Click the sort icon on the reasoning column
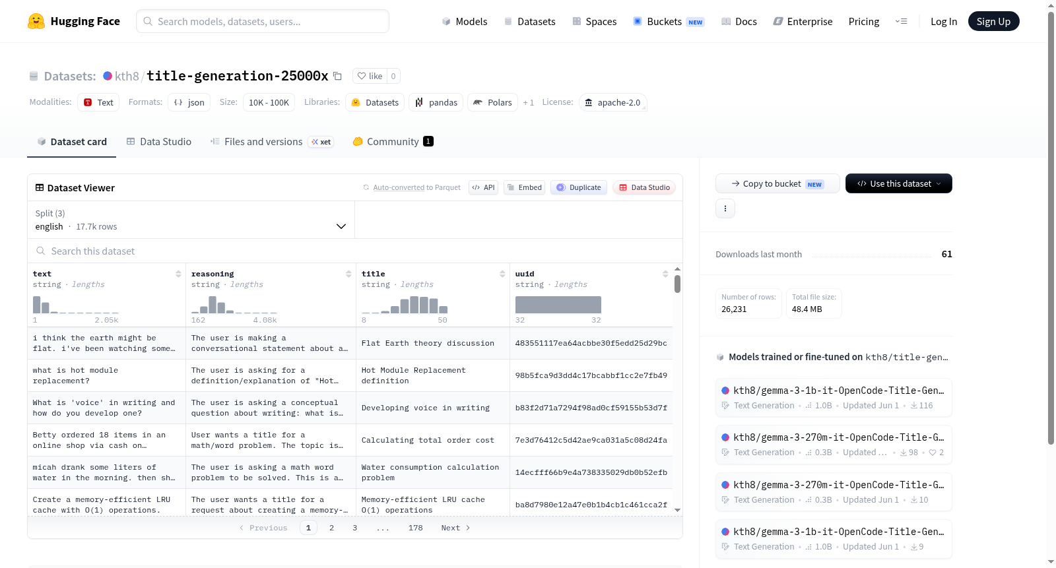 point(348,274)
